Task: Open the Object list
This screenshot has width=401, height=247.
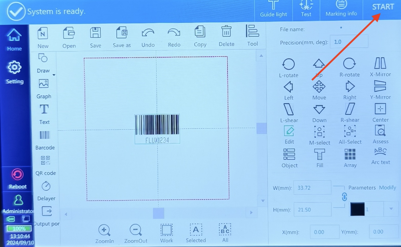Action: point(289,158)
